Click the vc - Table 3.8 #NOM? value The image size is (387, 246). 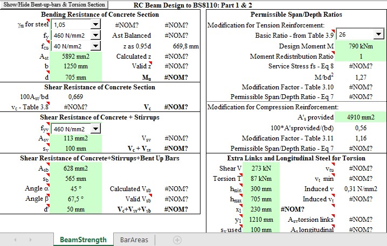[75, 107]
